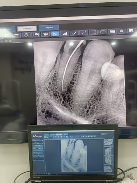Open the Windows Start button on laptop

pos(34,174)
